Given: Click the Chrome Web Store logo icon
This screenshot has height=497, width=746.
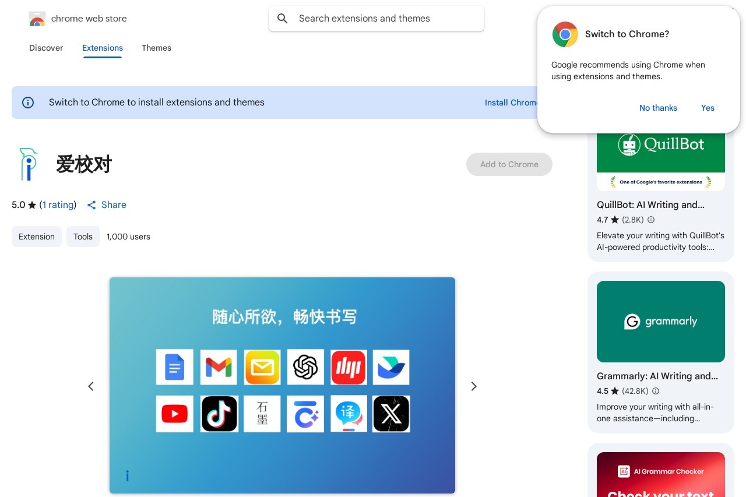Looking at the screenshot, I should [37, 19].
